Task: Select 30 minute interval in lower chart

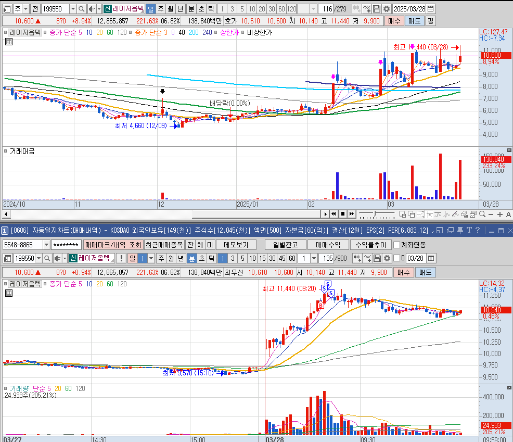Action: [273, 258]
